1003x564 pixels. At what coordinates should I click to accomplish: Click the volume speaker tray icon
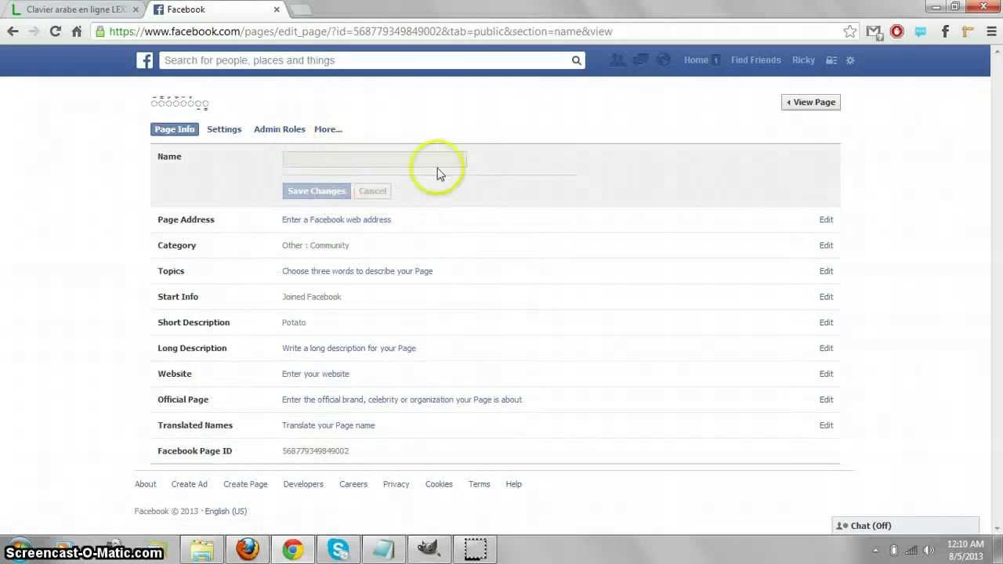point(929,550)
